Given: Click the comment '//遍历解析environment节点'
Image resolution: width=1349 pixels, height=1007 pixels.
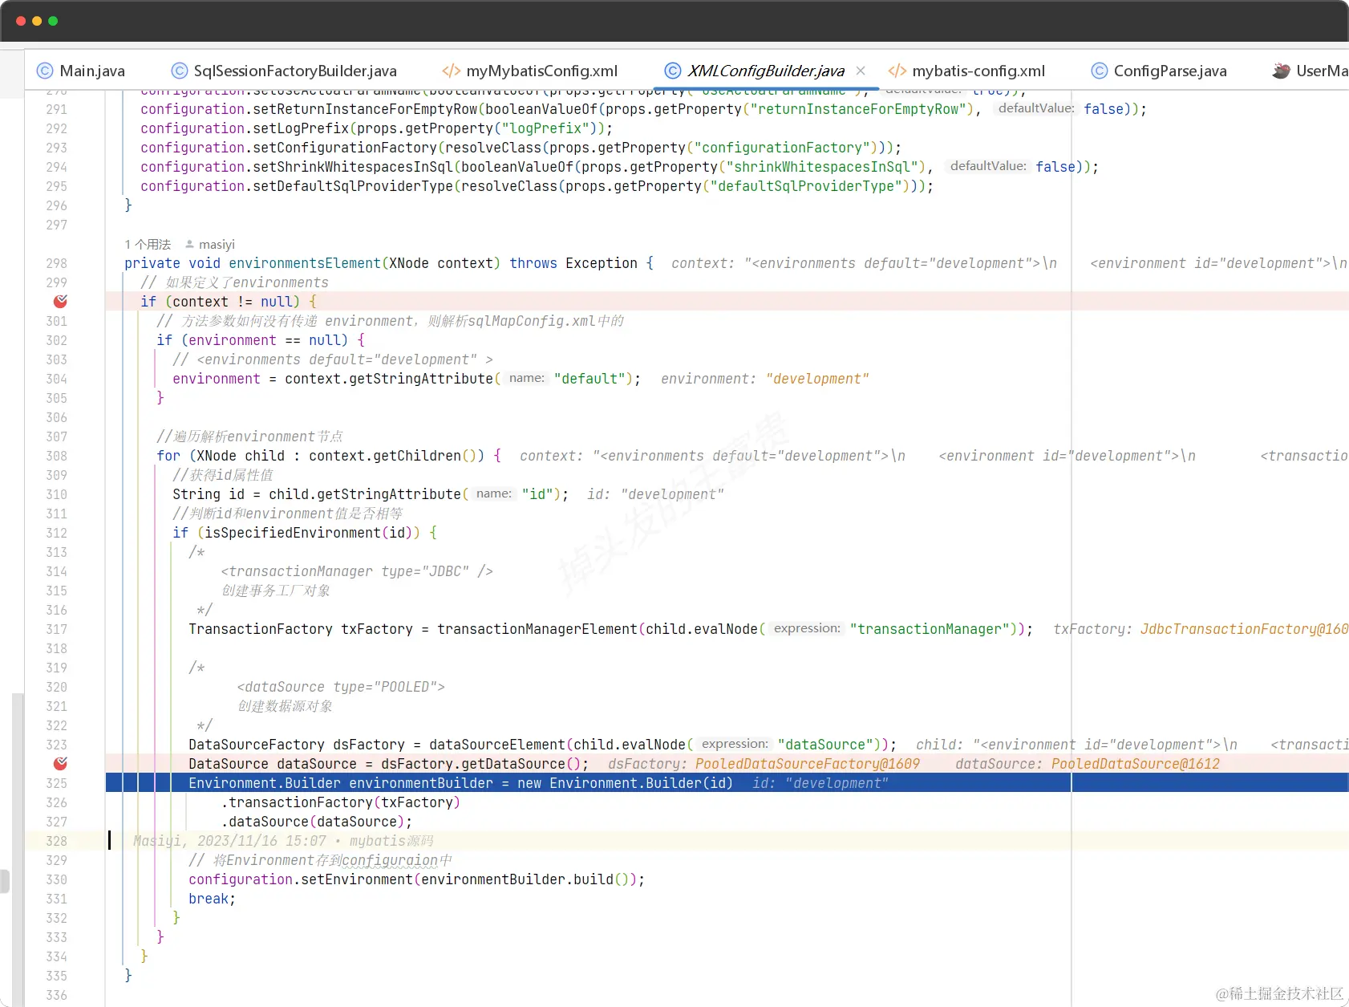Looking at the screenshot, I should [249, 437].
